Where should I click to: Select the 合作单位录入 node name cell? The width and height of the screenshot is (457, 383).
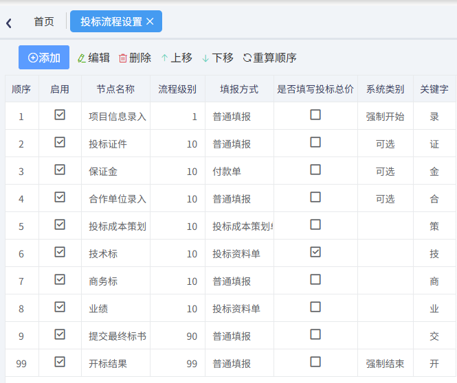click(x=115, y=199)
